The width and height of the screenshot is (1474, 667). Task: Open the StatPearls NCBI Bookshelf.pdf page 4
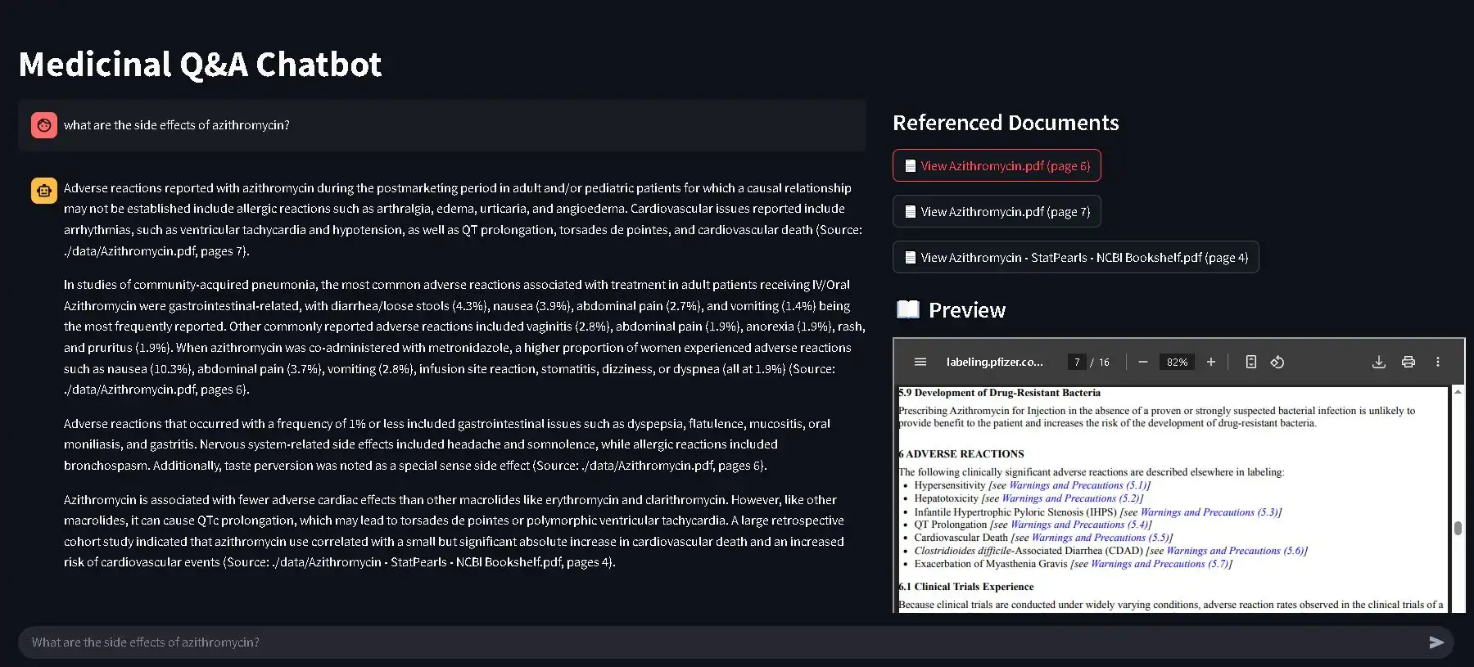(1075, 257)
